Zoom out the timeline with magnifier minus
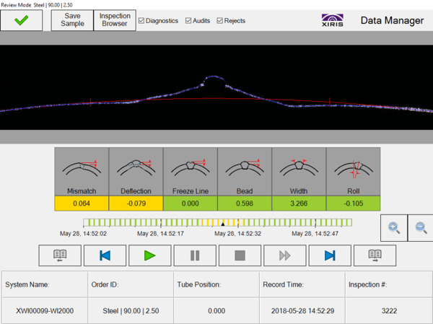 (x=421, y=228)
